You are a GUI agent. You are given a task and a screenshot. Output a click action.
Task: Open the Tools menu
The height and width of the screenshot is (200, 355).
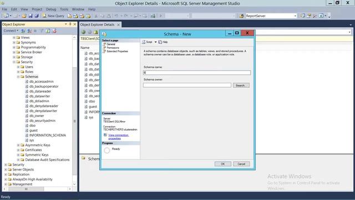coord(64,9)
